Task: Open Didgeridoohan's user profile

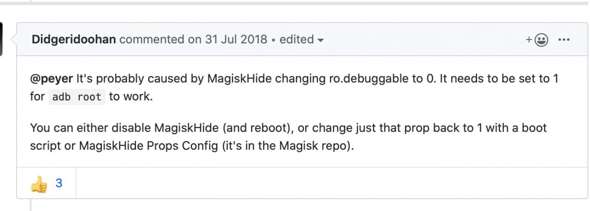Action: (x=74, y=39)
